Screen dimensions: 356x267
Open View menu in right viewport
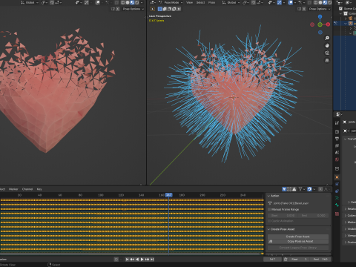[189, 2]
